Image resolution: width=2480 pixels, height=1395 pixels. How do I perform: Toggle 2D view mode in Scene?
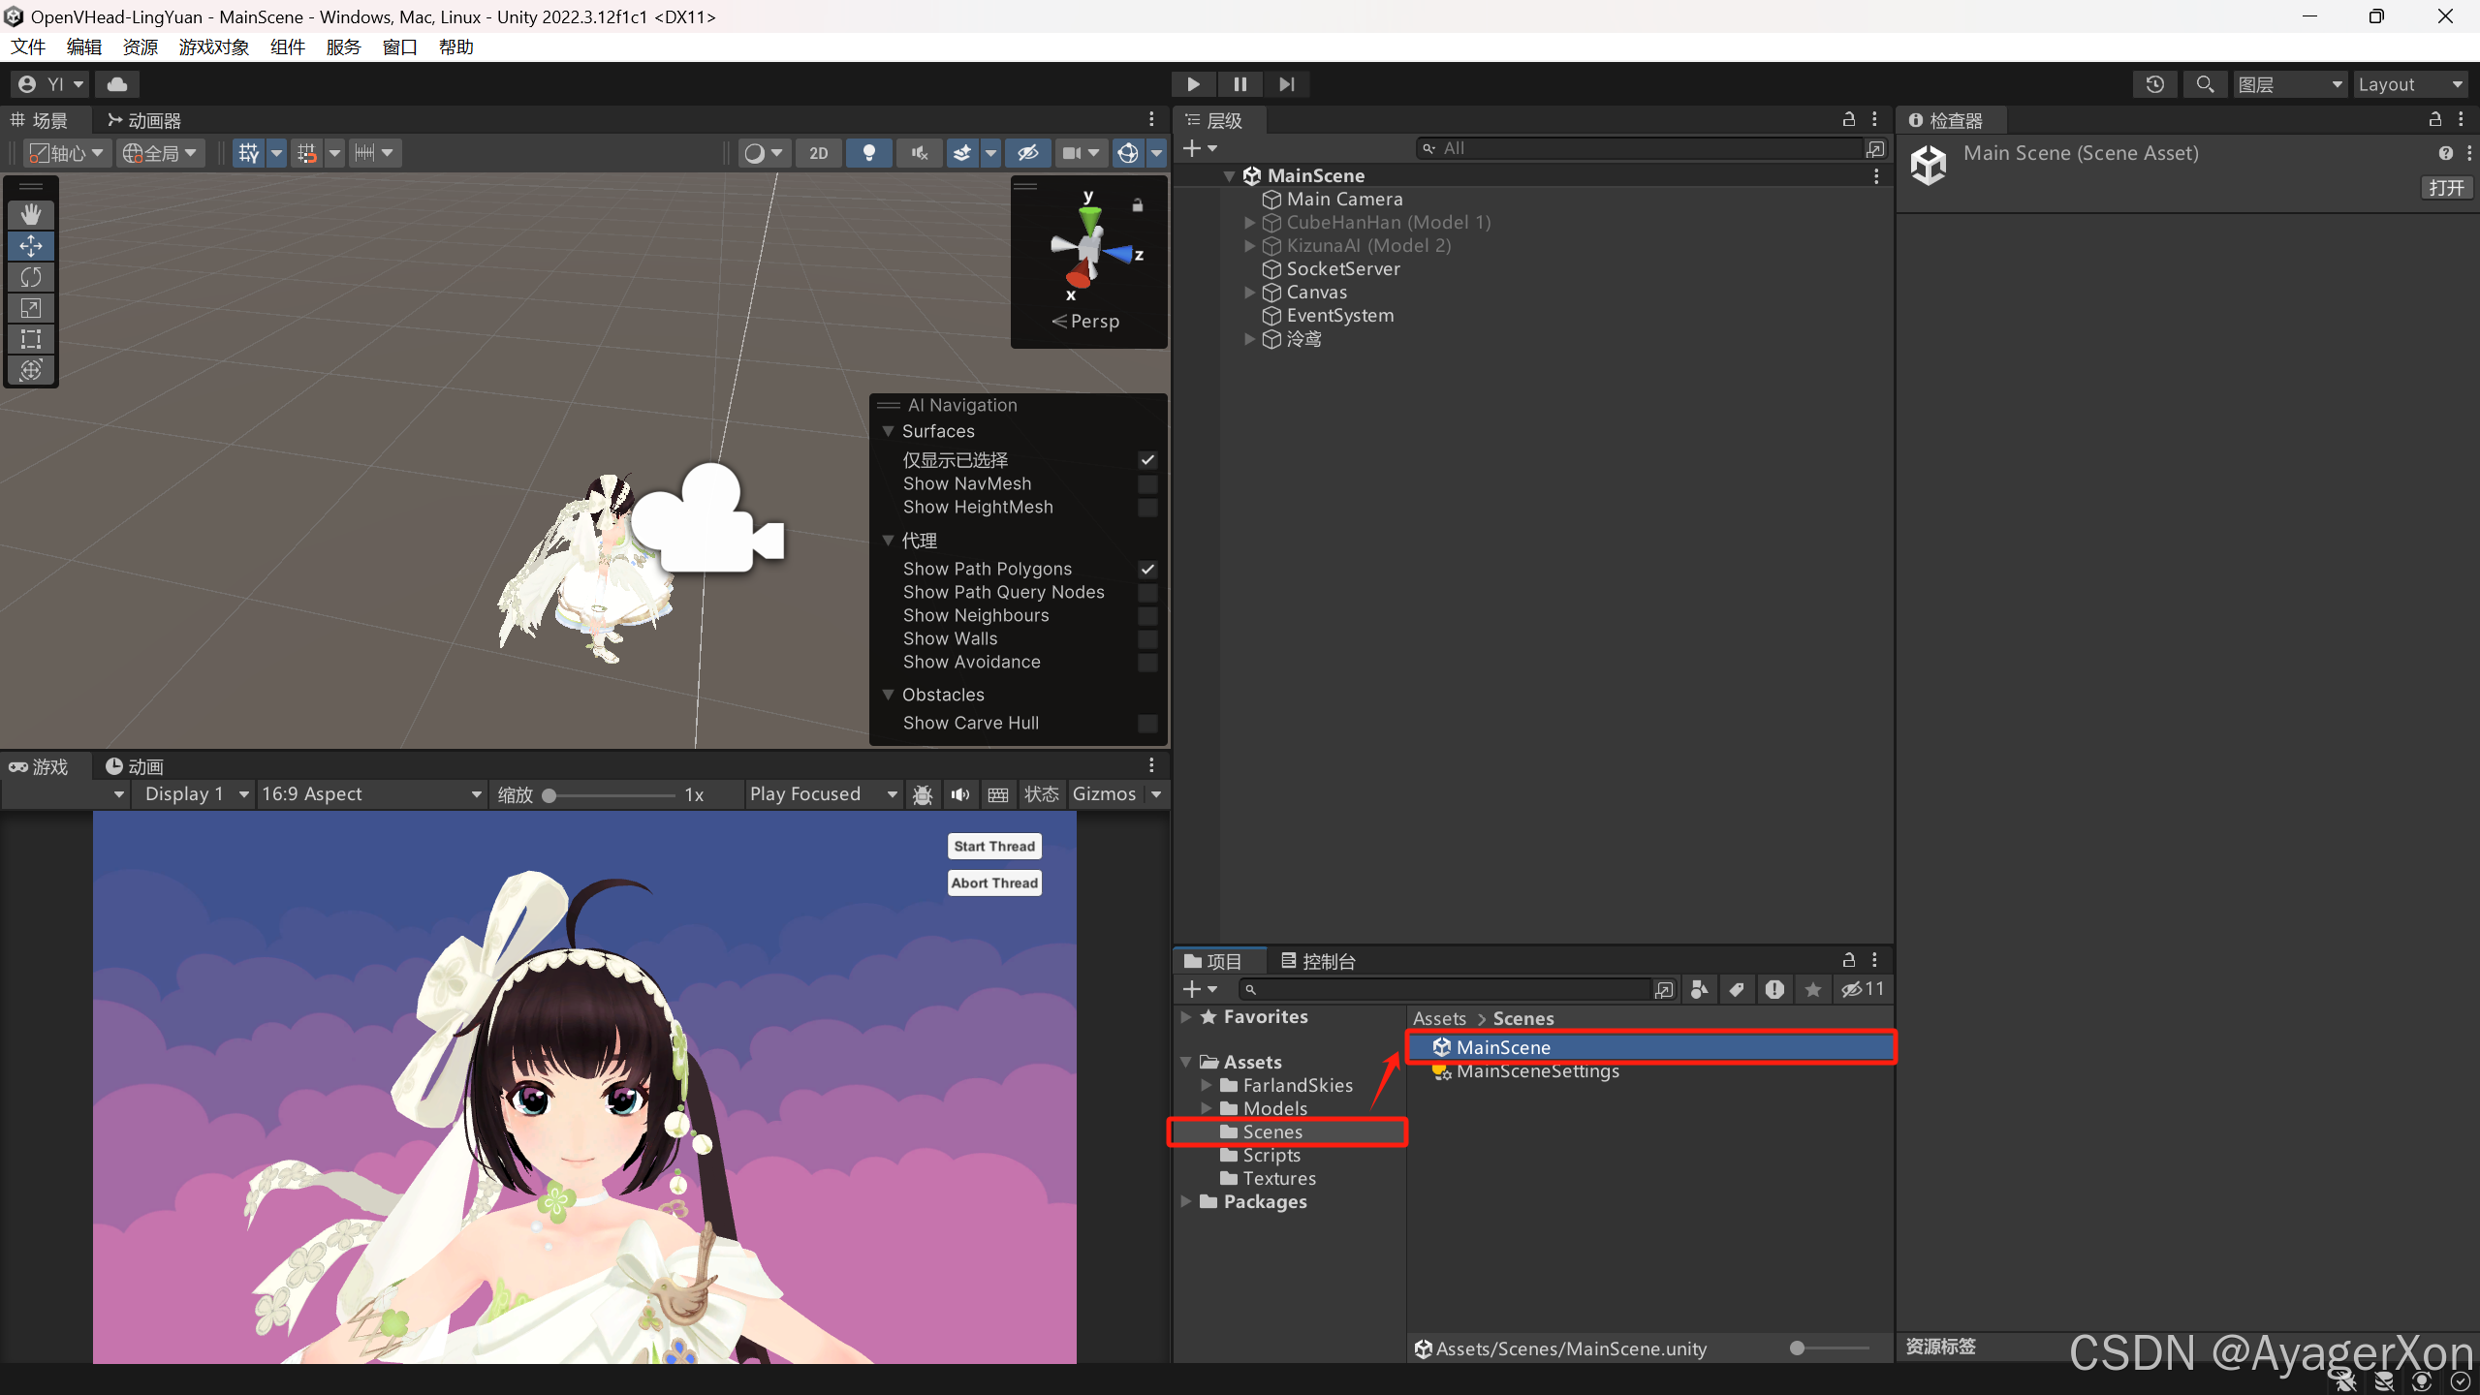coord(819,153)
